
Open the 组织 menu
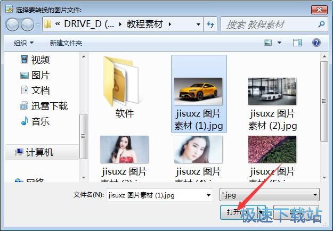(x=23, y=43)
